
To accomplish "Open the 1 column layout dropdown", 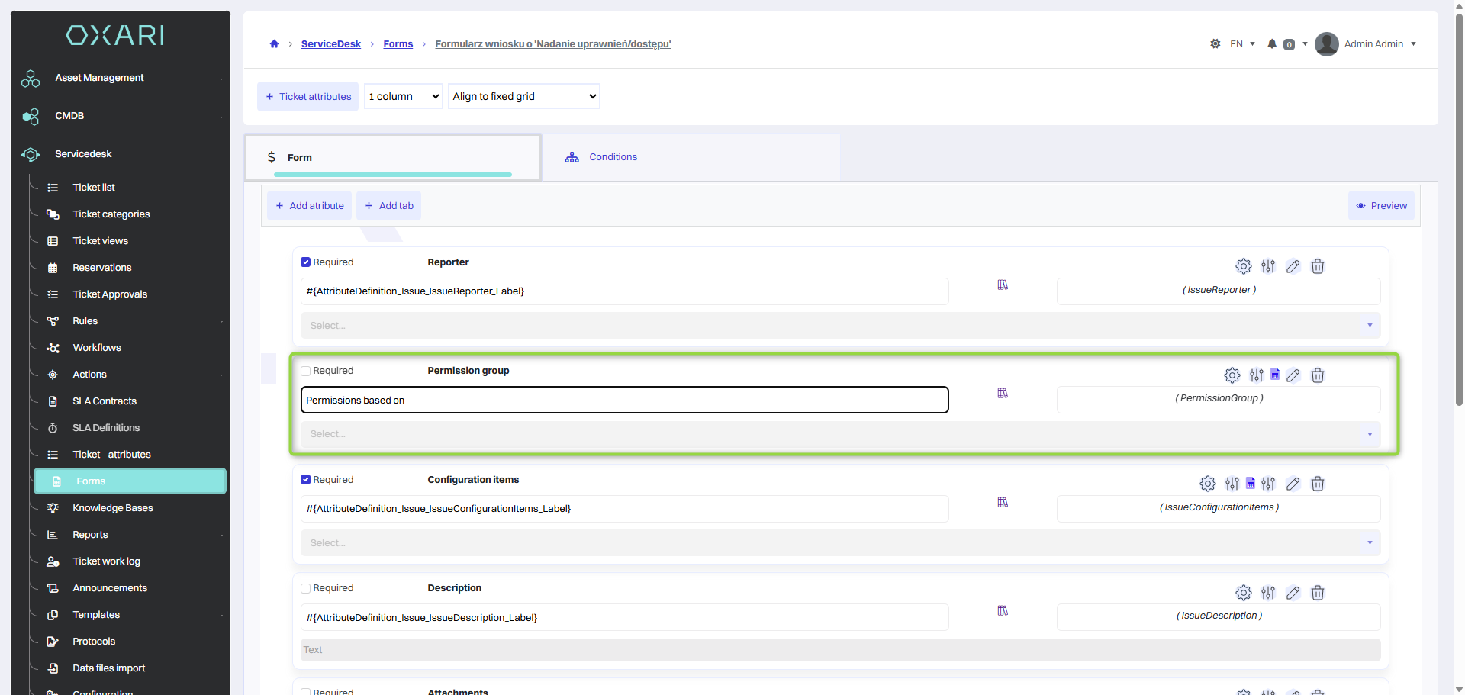I will [x=404, y=96].
